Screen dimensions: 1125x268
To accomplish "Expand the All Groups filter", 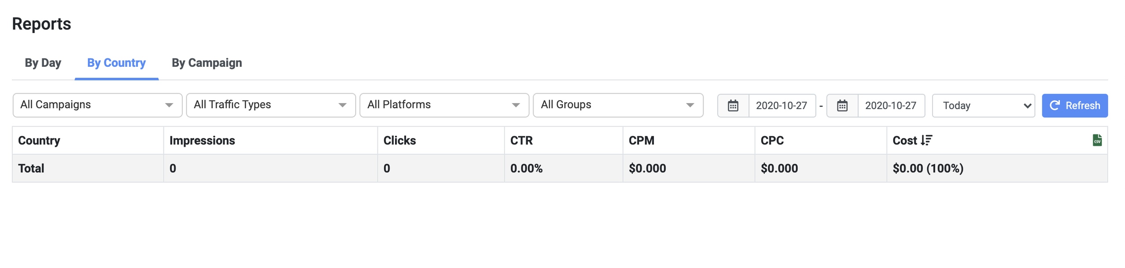I will point(617,105).
